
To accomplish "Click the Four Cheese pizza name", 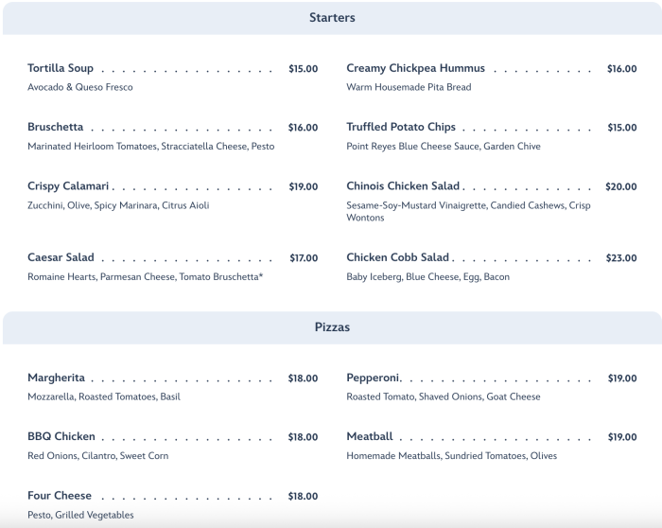I will click(60, 496).
